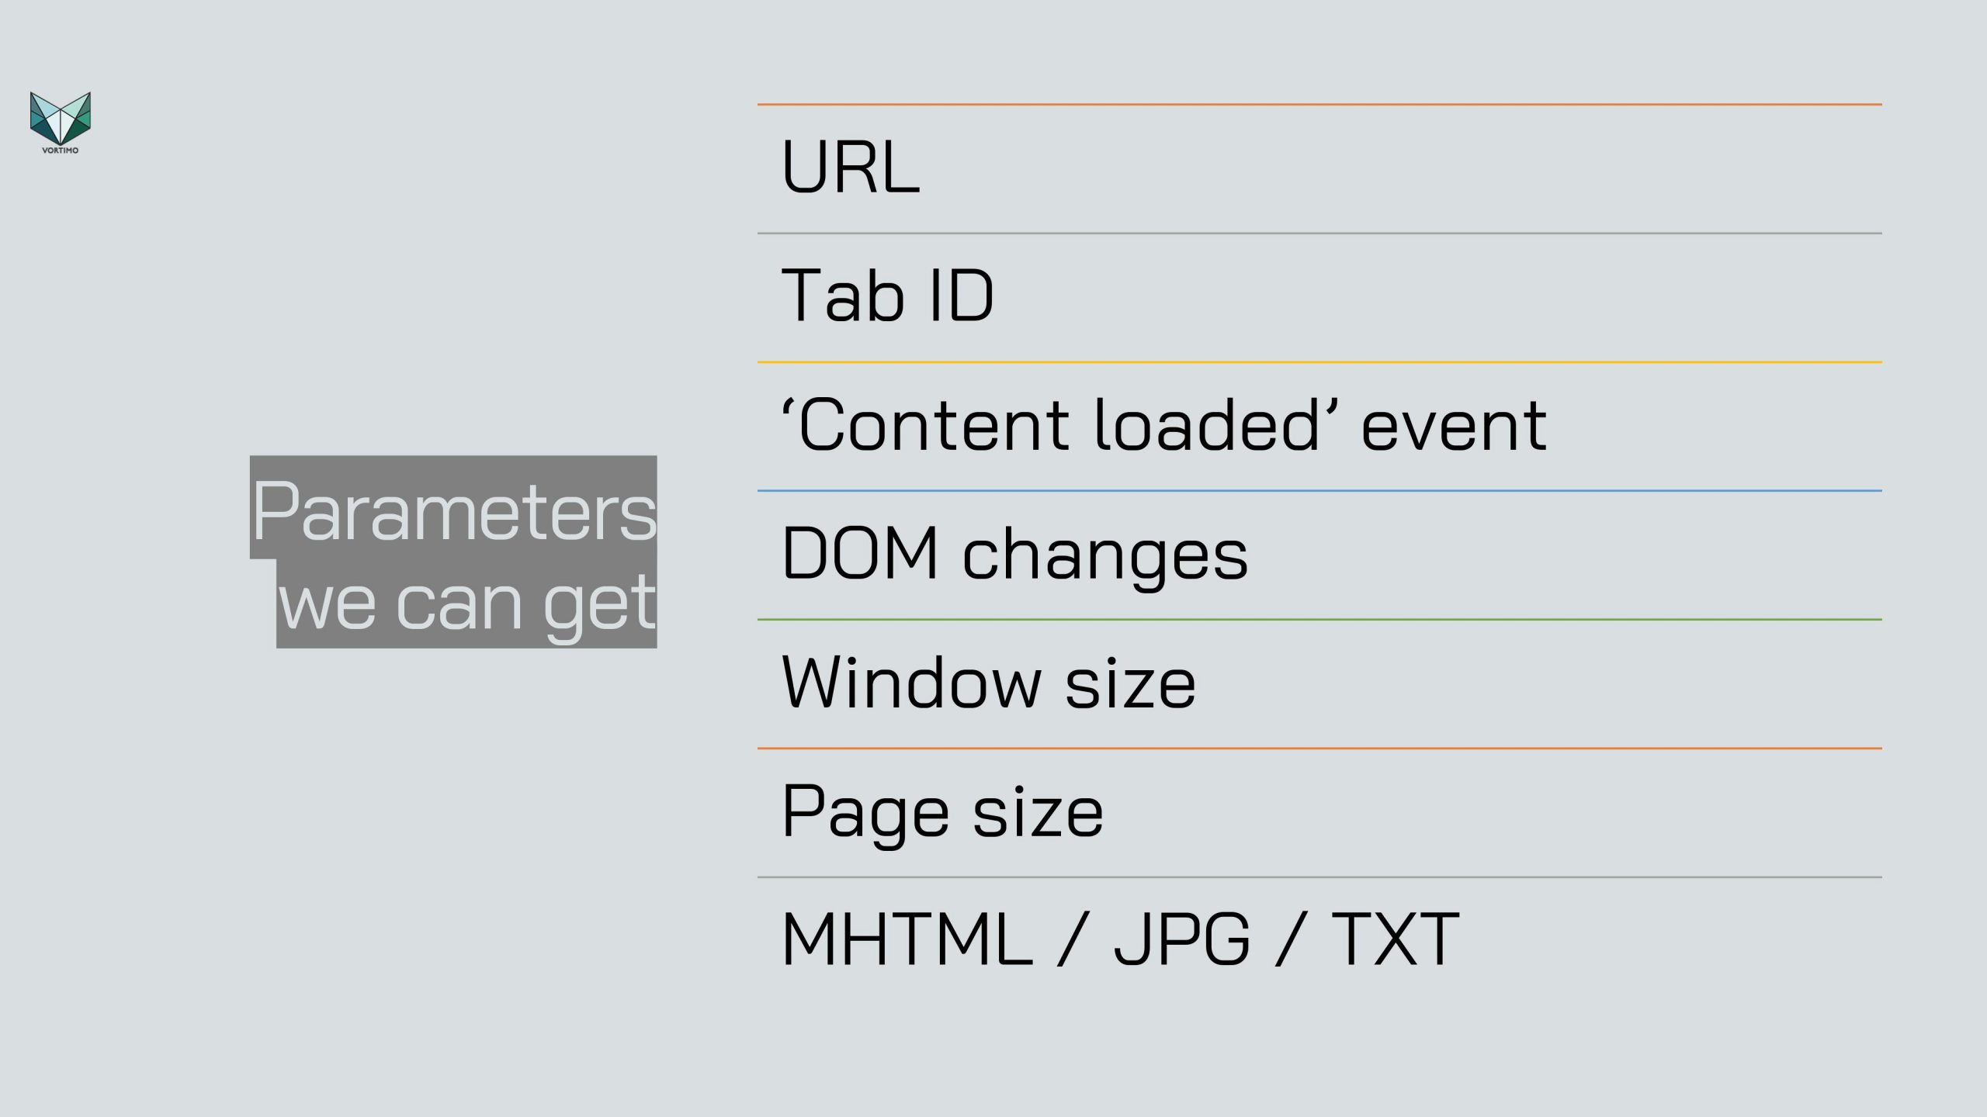Click the yellow divider below Tab ID

[1319, 362]
